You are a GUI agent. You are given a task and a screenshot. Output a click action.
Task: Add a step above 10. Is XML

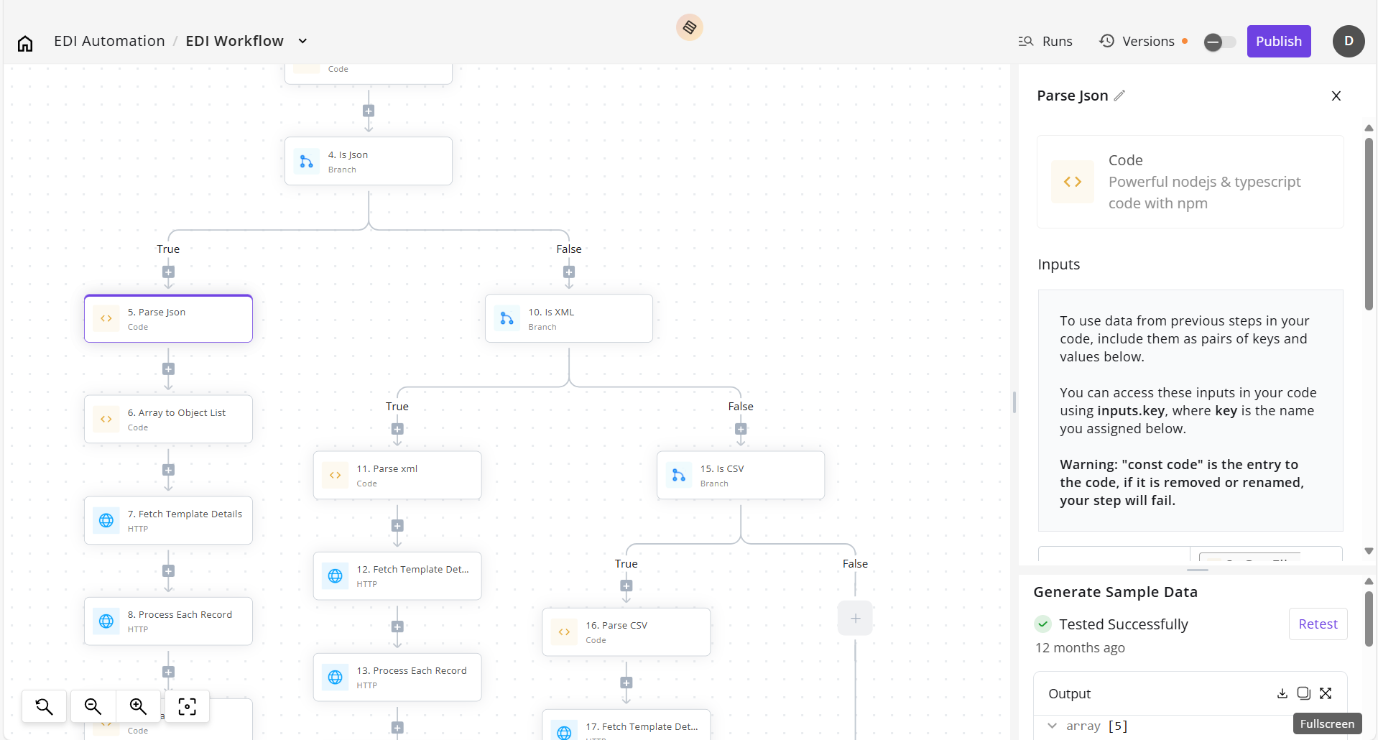569,272
